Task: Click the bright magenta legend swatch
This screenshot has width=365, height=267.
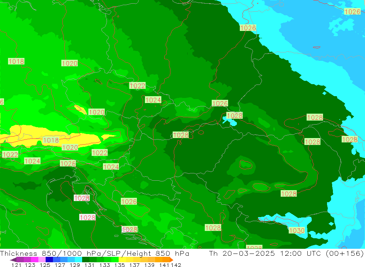Action: click(x=34, y=260)
